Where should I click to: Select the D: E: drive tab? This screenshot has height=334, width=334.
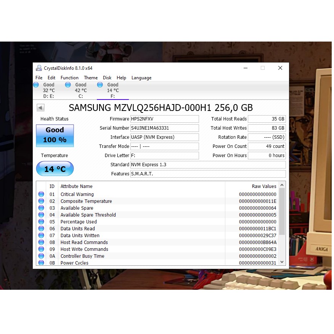(49, 90)
